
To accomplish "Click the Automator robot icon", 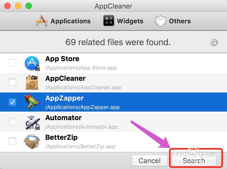I will pyautogui.click(x=32, y=122).
